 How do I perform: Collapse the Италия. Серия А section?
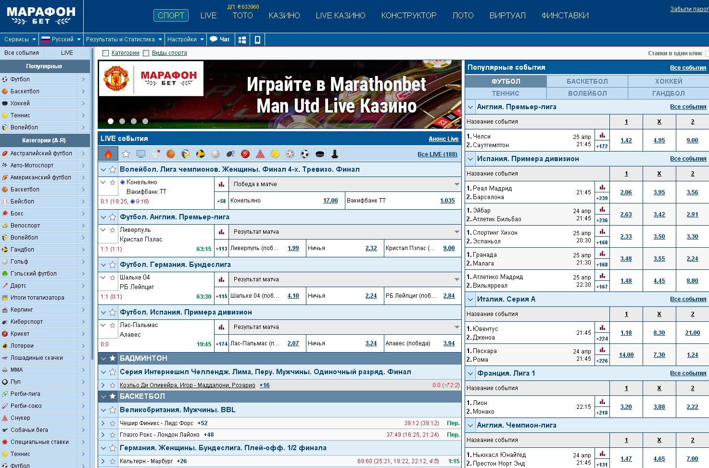coord(470,299)
